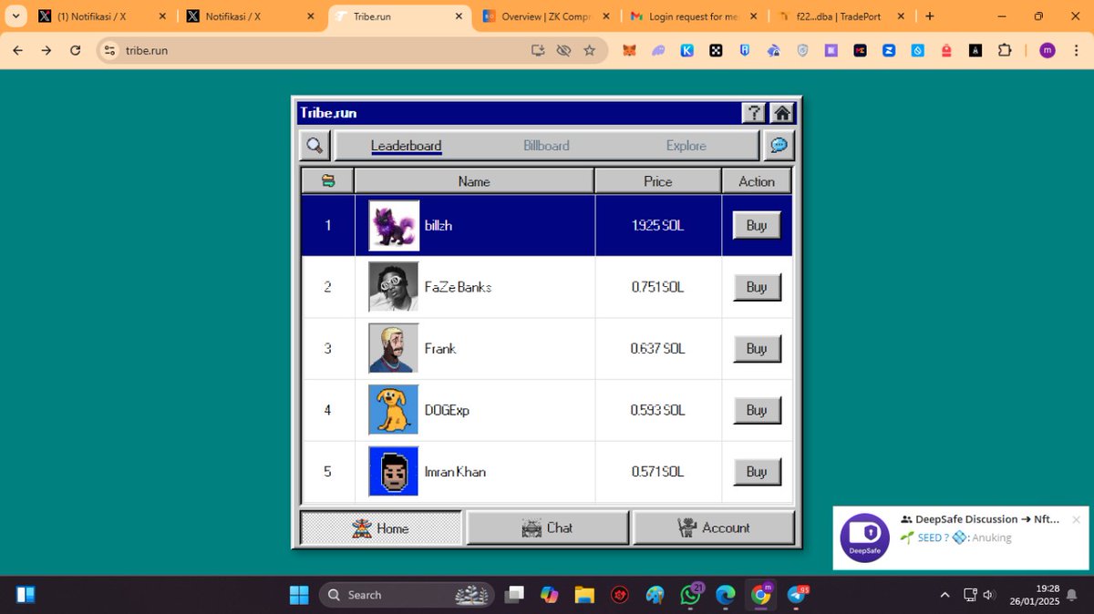Switch to 'Overview | ZK Compr' browser tab

[x=546, y=16]
